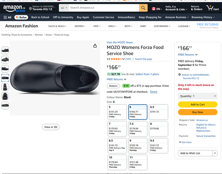Click the Redeem coupon button

113,86
